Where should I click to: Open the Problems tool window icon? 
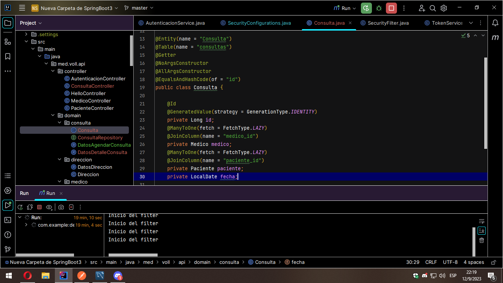point(8,235)
